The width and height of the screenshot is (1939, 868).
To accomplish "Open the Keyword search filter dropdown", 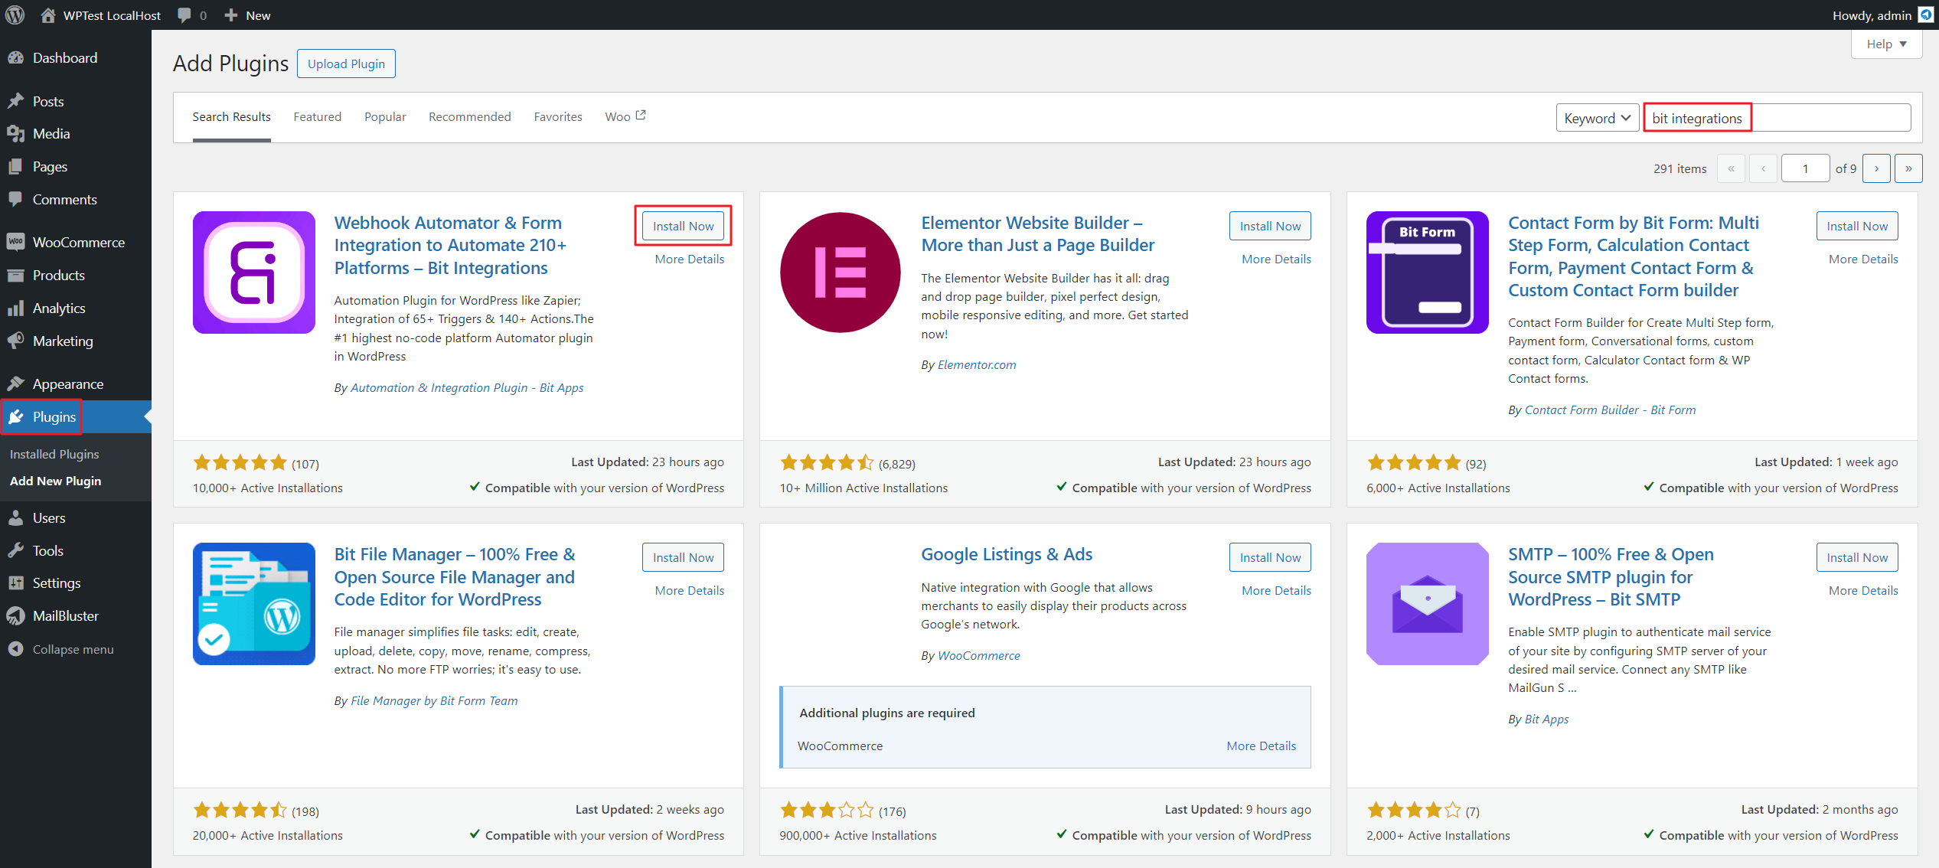I will (1597, 117).
